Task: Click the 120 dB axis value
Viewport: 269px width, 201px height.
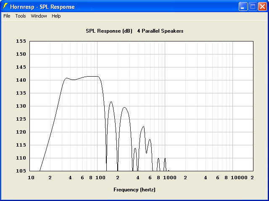Action: click(21, 132)
